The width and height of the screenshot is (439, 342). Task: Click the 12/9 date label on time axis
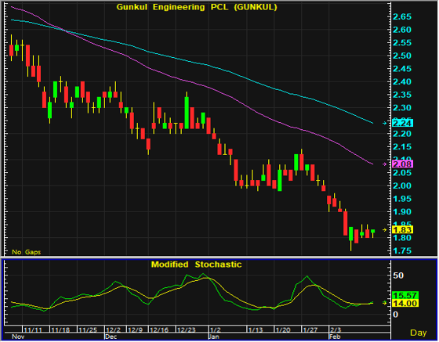click(x=135, y=330)
